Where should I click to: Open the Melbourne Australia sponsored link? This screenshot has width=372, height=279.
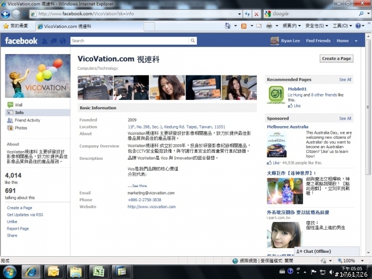click(288, 127)
